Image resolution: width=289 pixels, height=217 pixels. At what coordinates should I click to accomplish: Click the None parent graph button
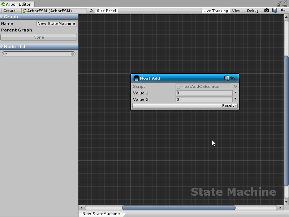39,37
